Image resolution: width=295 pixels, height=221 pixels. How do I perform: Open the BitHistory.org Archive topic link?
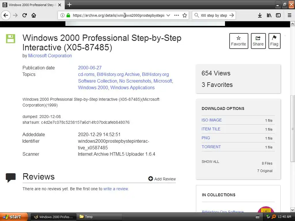click(x=118, y=74)
